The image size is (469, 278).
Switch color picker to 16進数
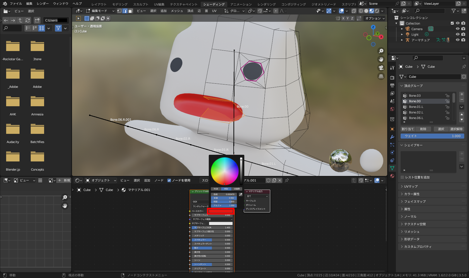[x=236, y=189]
